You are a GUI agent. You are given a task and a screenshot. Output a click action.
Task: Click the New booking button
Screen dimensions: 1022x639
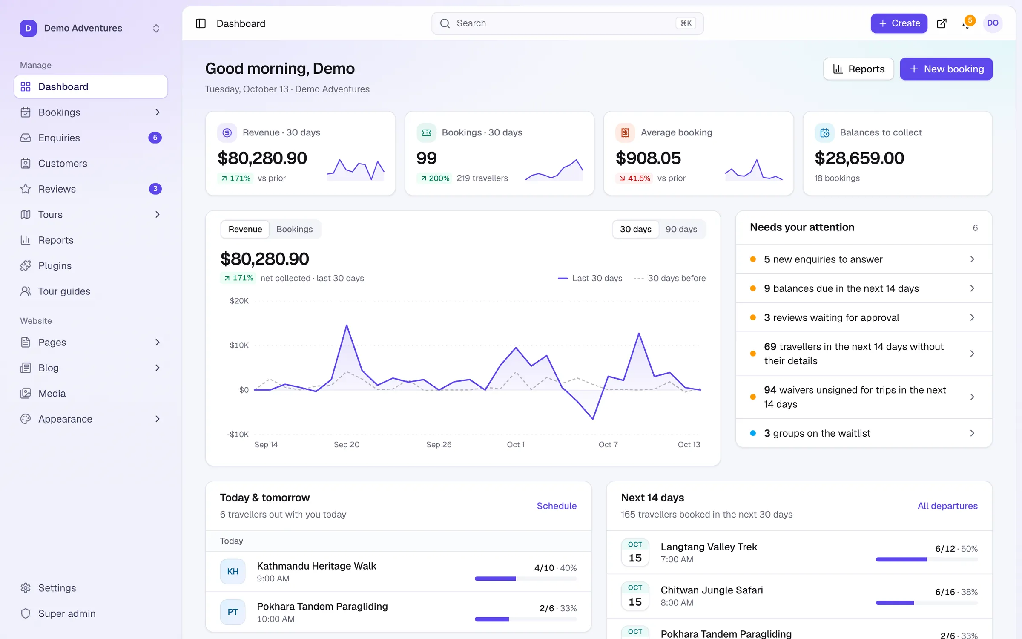946,69
